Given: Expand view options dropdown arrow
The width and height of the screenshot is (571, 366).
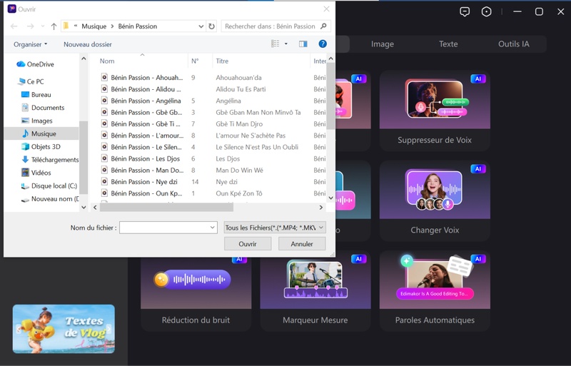Looking at the screenshot, I should [x=286, y=44].
